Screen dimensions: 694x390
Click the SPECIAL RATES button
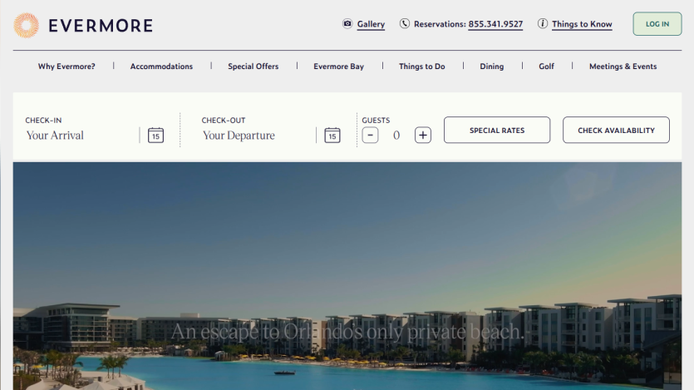(x=497, y=131)
